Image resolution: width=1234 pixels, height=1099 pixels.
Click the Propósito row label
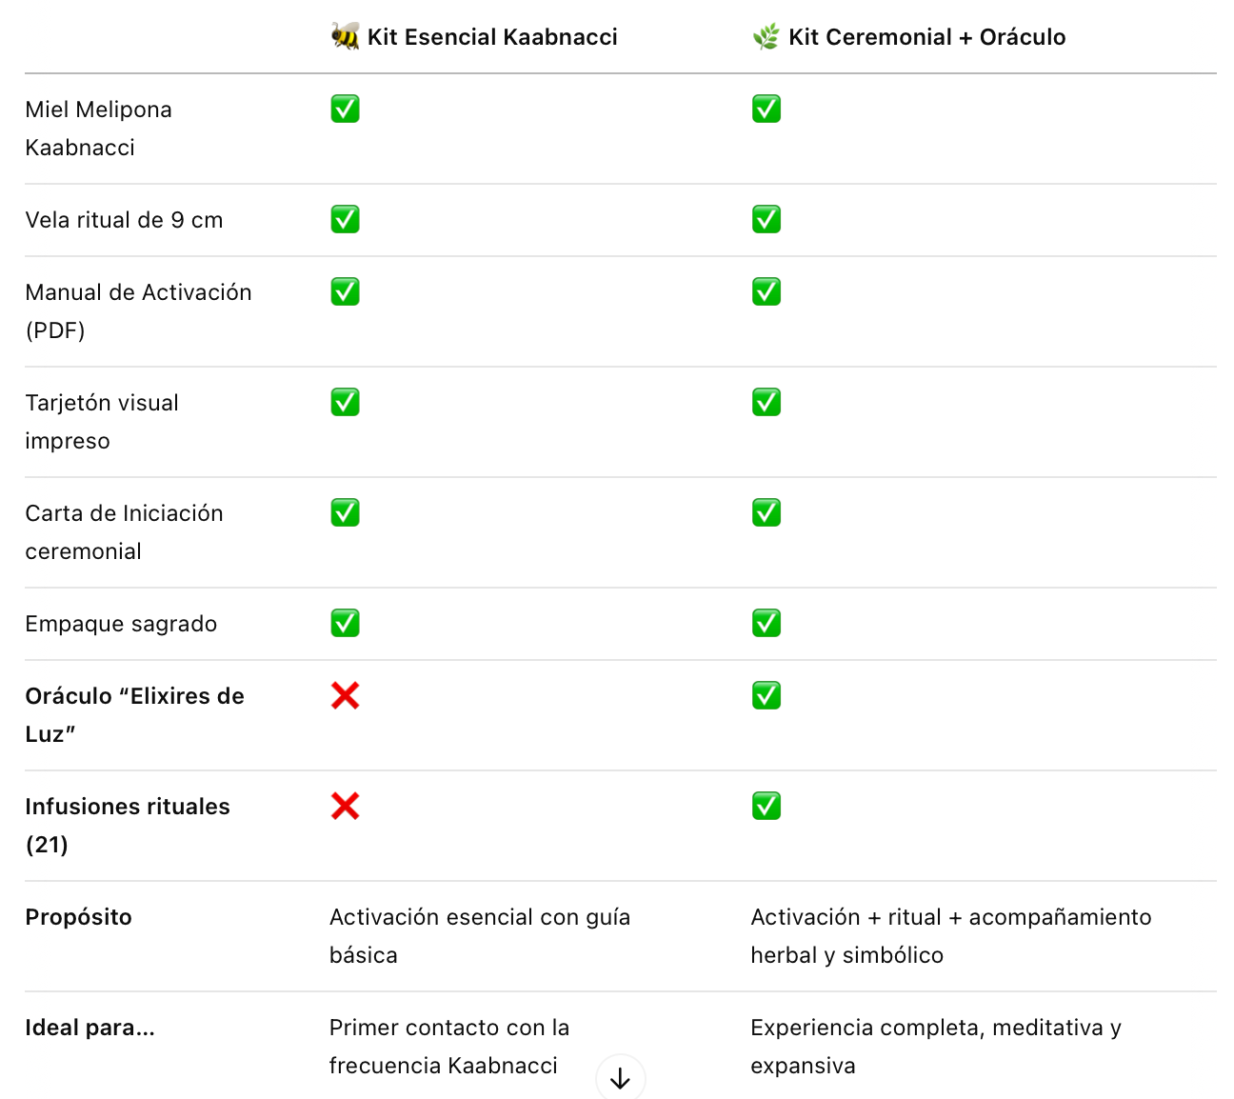point(79,917)
